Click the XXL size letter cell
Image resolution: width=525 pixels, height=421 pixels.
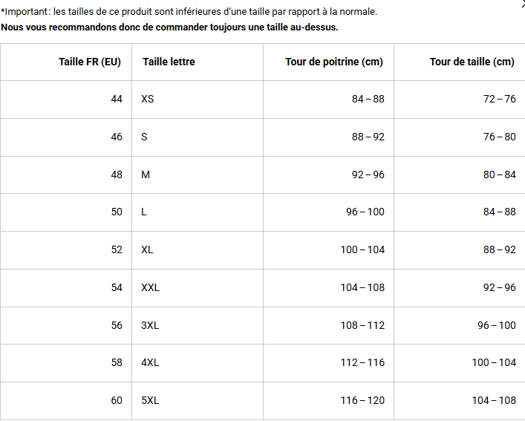[198, 288]
